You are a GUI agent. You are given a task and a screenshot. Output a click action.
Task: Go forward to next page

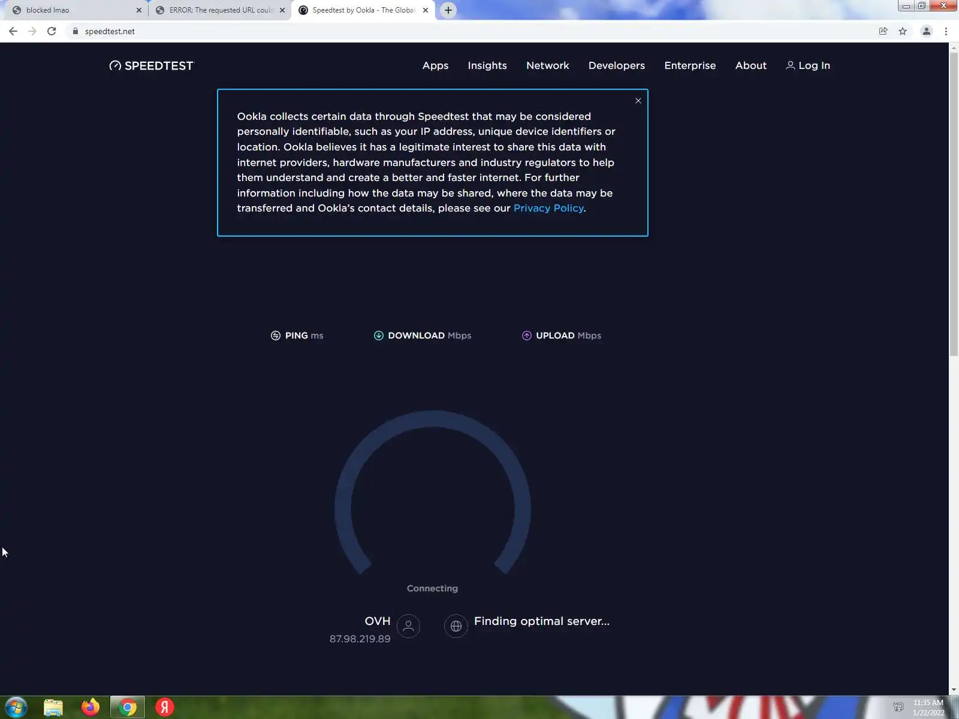click(32, 31)
